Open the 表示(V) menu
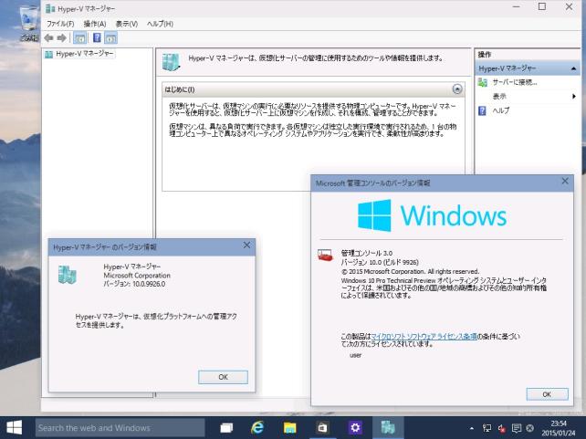Screen dimensions: 586x439 (x=126, y=24)
